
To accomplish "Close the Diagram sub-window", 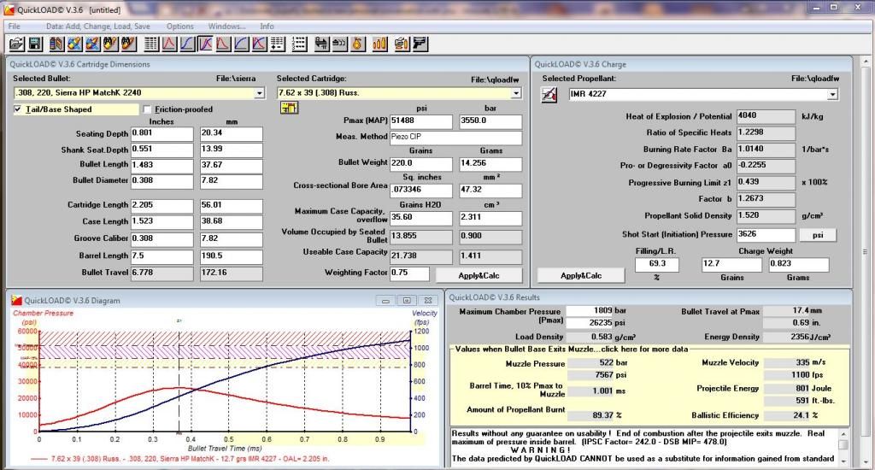I will coord(428,300).
